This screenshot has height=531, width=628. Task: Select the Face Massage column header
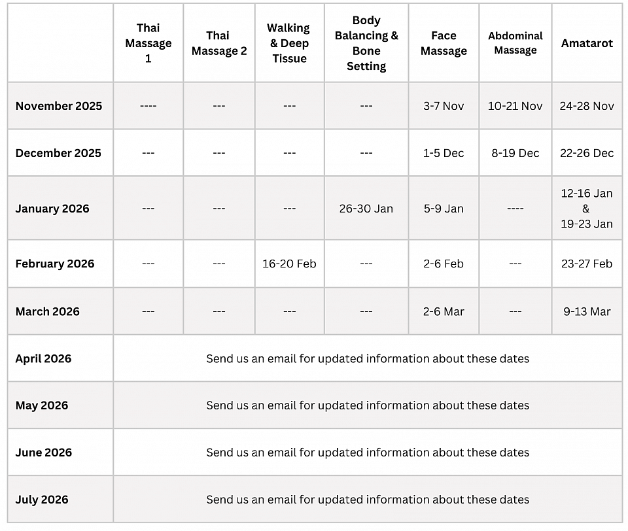444,43
